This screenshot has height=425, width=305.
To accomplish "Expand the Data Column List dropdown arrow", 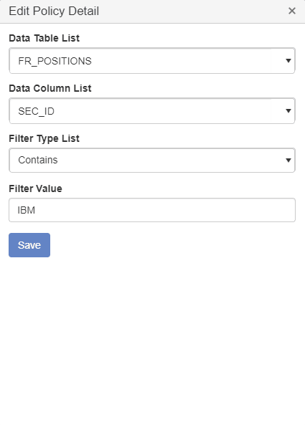I will (288, 110).
